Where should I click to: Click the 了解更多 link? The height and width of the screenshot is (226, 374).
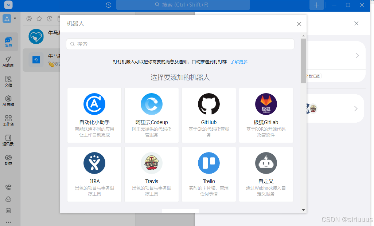pos(239,62)
